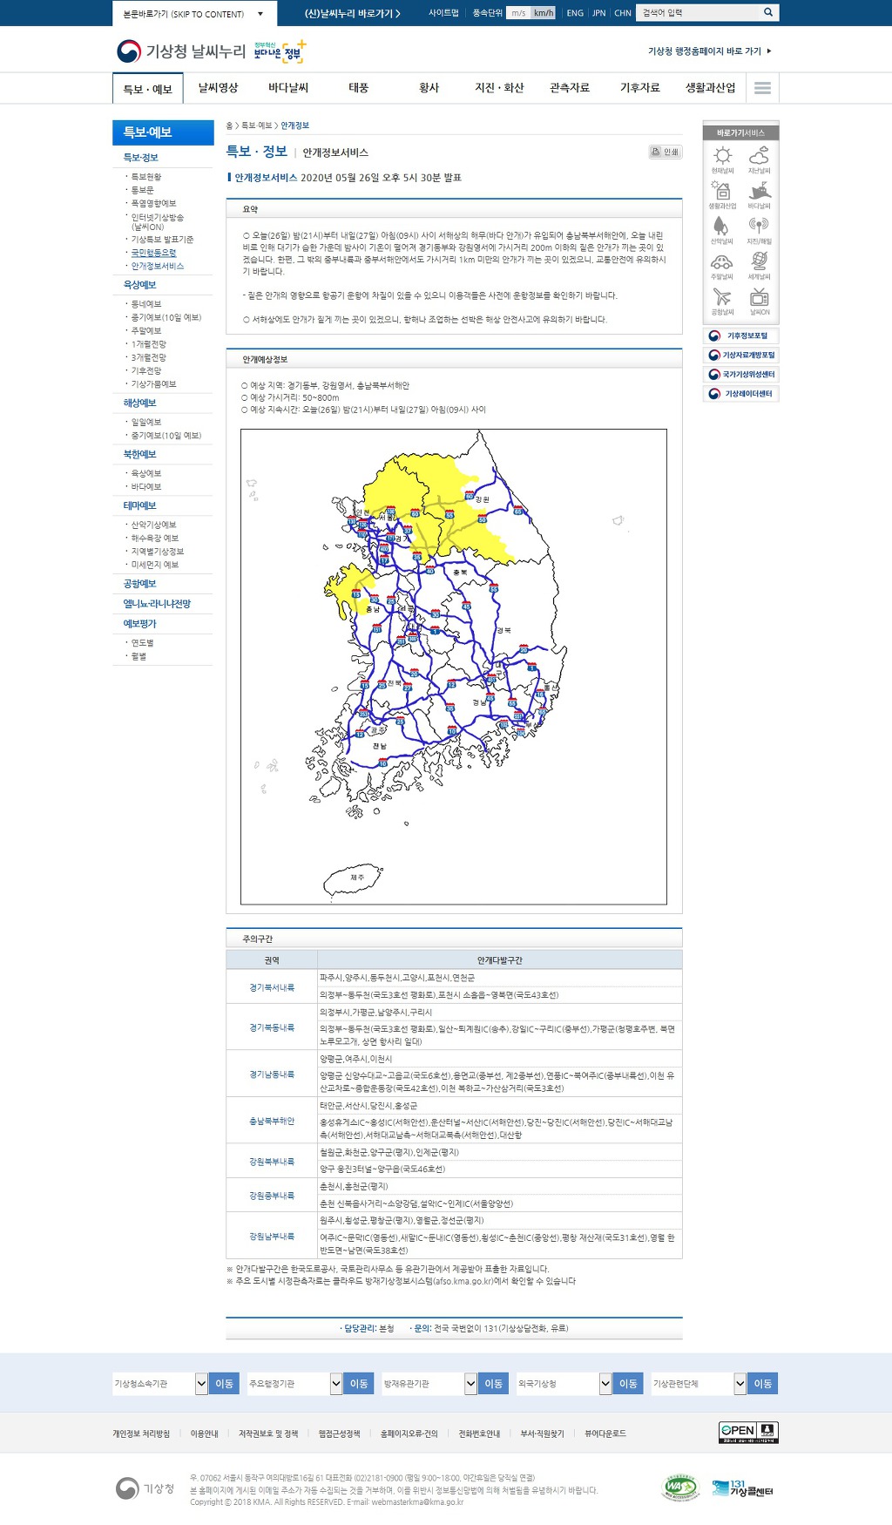Click the search magnifier icon
Viewport: 892px width, 1525px height.
pyautogui.click(x=768, y=12)
